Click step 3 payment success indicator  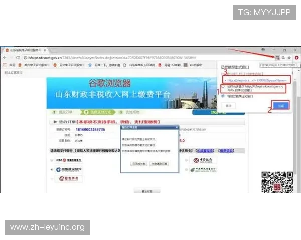point(129,112)
